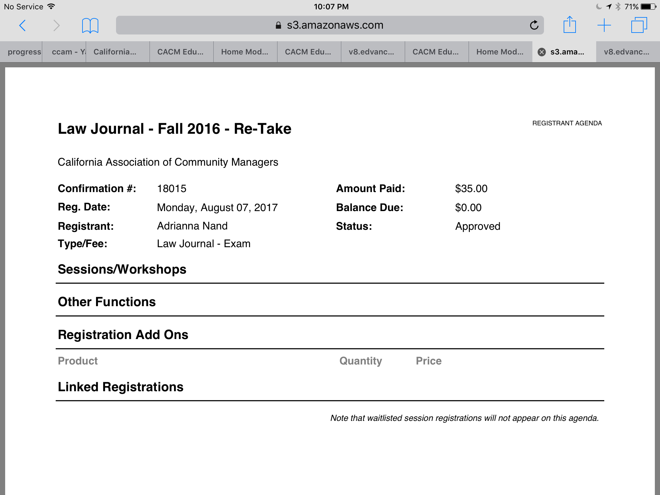Click the Law Journal Re-Take heading
660x495 pixels.
click(x=174, y=129)
